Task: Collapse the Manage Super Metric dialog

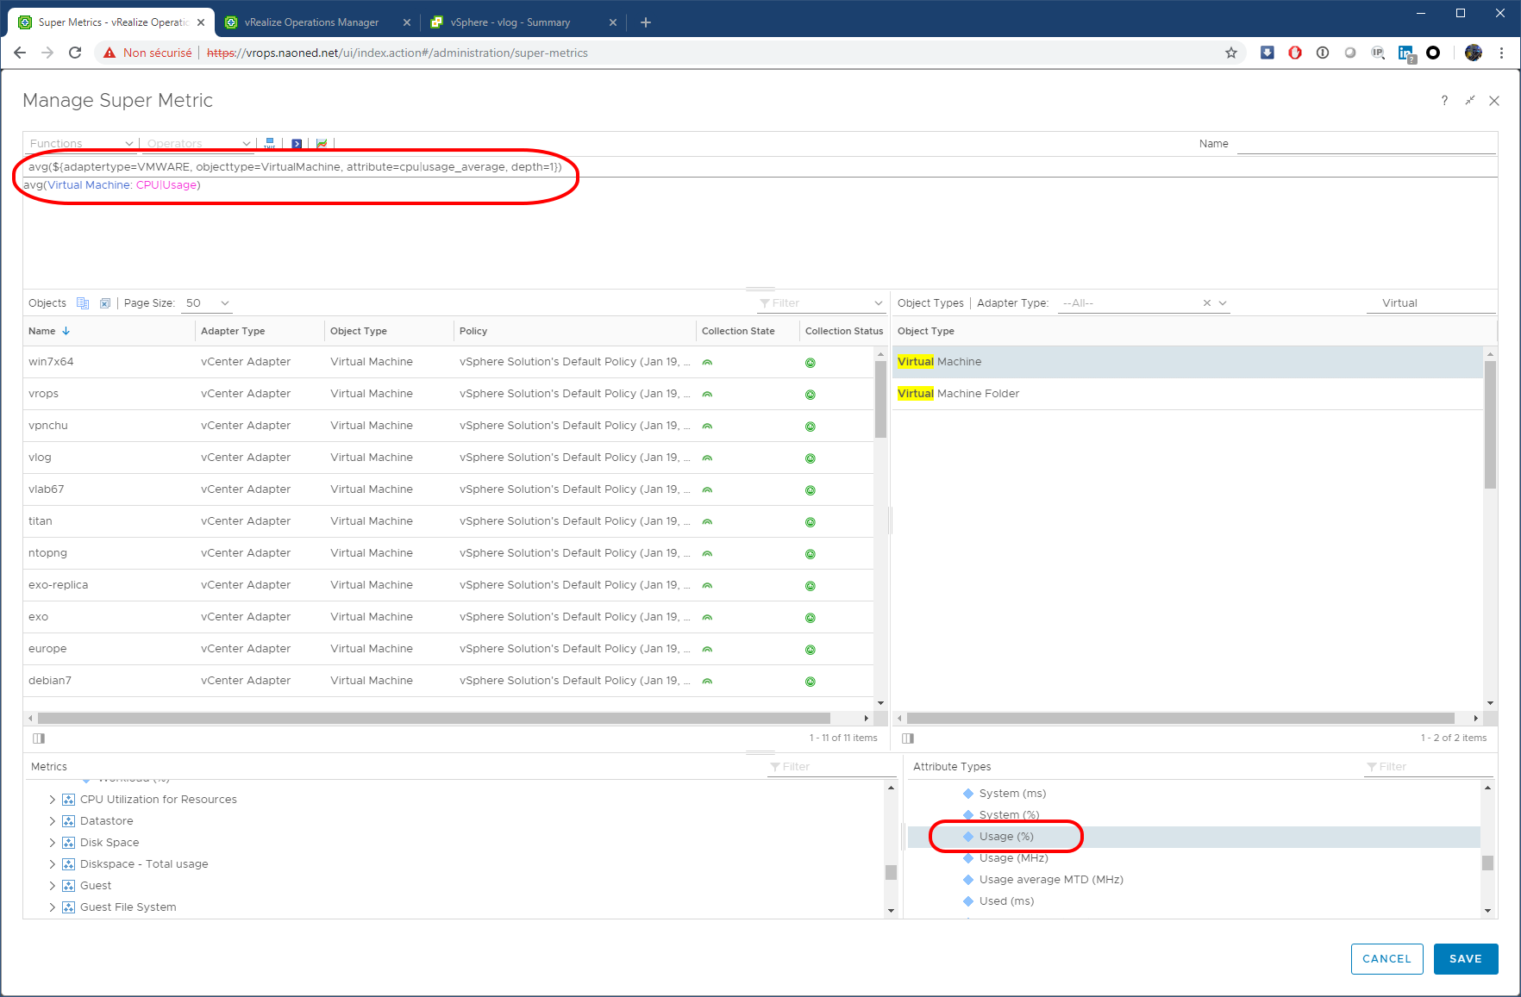Action: pyautogui.click(x=1470, y=101)
